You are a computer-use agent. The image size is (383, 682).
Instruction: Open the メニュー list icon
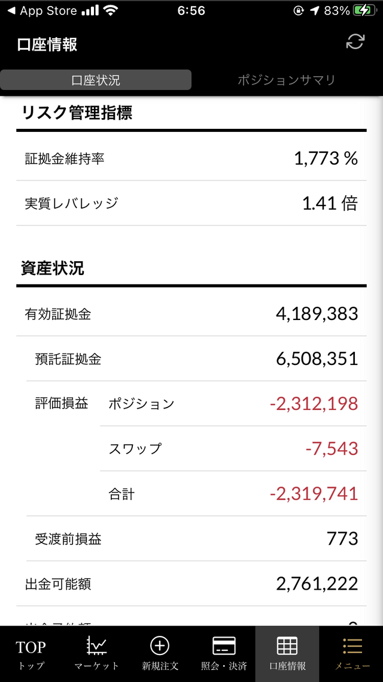click(x=352, y=646)
